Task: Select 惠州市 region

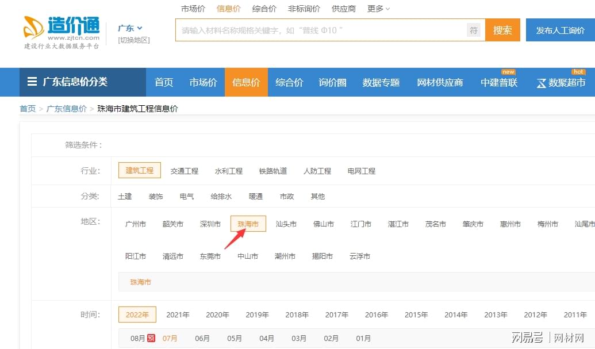Action: coord(510,224)
